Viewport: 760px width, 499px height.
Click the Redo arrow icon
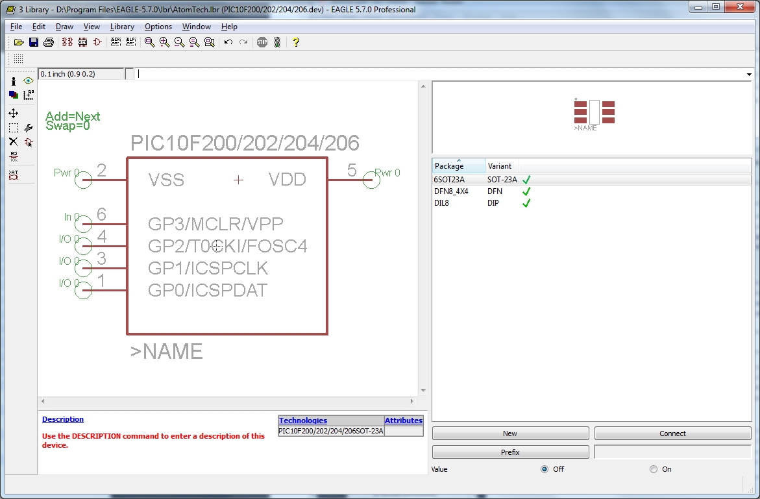coord(243,42)
